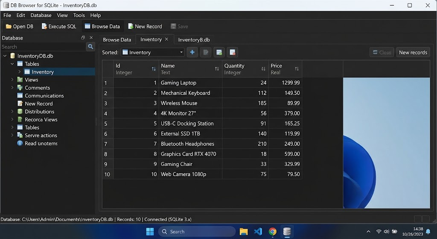This screenshot has width=437, height=239.
Task: Collapse the InventoryDB.db tree node
Action: [x=5, y=56]
